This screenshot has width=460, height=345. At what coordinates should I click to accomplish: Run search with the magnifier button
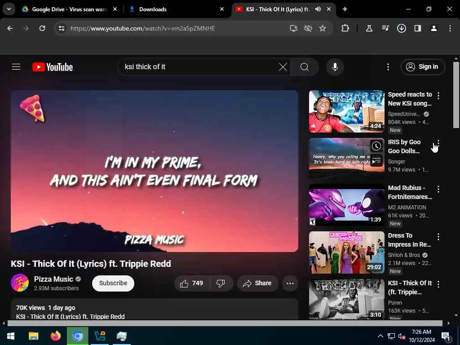(x=305, y=67)
